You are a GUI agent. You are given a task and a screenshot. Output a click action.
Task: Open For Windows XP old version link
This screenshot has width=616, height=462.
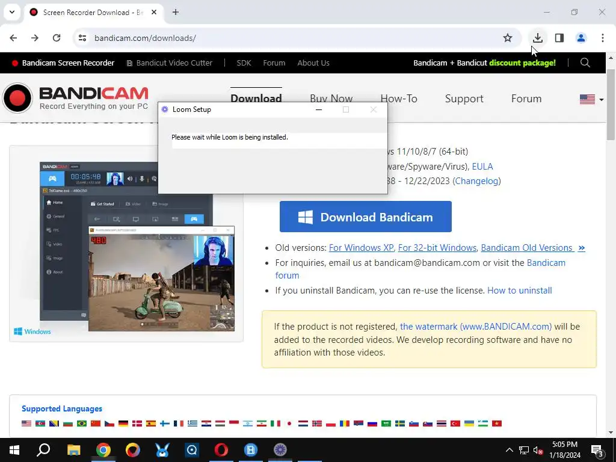tap(361, 248)
